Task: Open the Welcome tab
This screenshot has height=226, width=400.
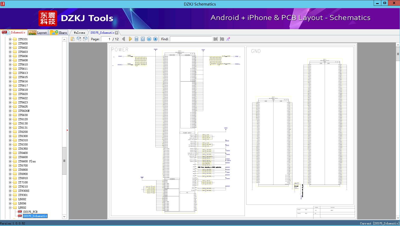Action: (79, 33)
